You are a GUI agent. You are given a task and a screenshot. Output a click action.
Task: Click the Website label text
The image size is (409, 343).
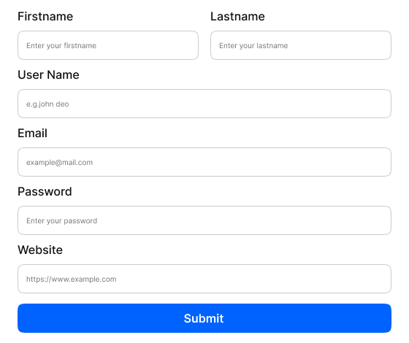click(40, 250)
